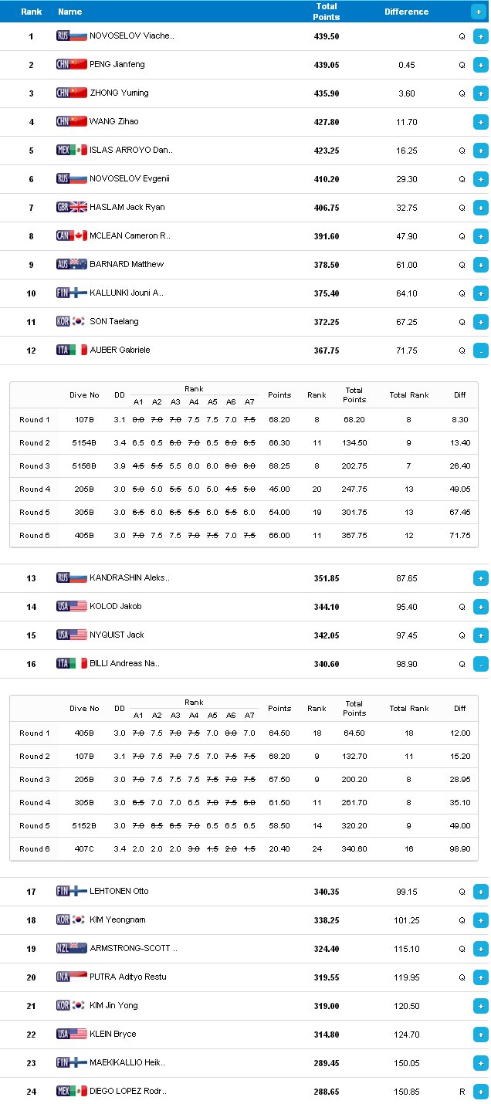Expand all rows with header plus button
Image resolution: width=491 pixels, height=1104 pixels.
click(479, 12)
